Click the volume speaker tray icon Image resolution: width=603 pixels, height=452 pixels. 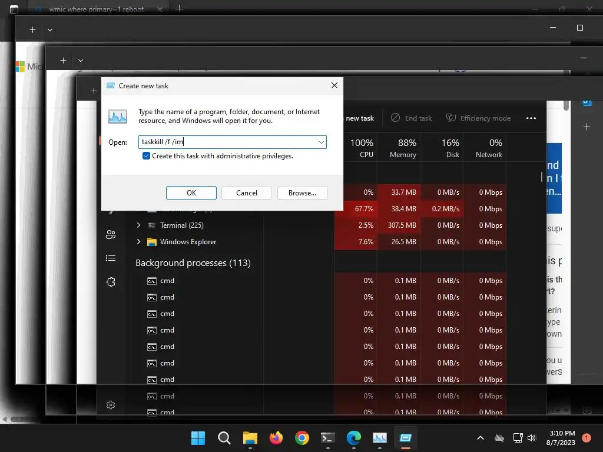click(x=532, y=438)
